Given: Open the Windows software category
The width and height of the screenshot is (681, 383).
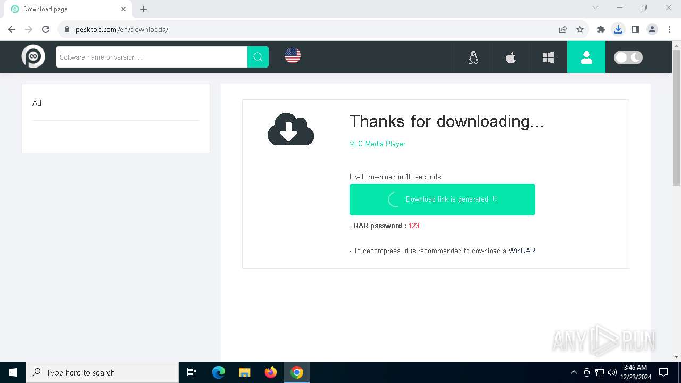Looking at the screenshot, I should pos(548,57).
